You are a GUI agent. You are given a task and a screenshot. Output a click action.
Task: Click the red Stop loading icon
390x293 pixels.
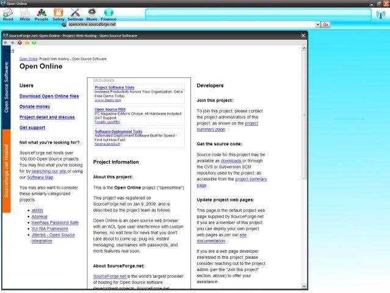point(20,43)
